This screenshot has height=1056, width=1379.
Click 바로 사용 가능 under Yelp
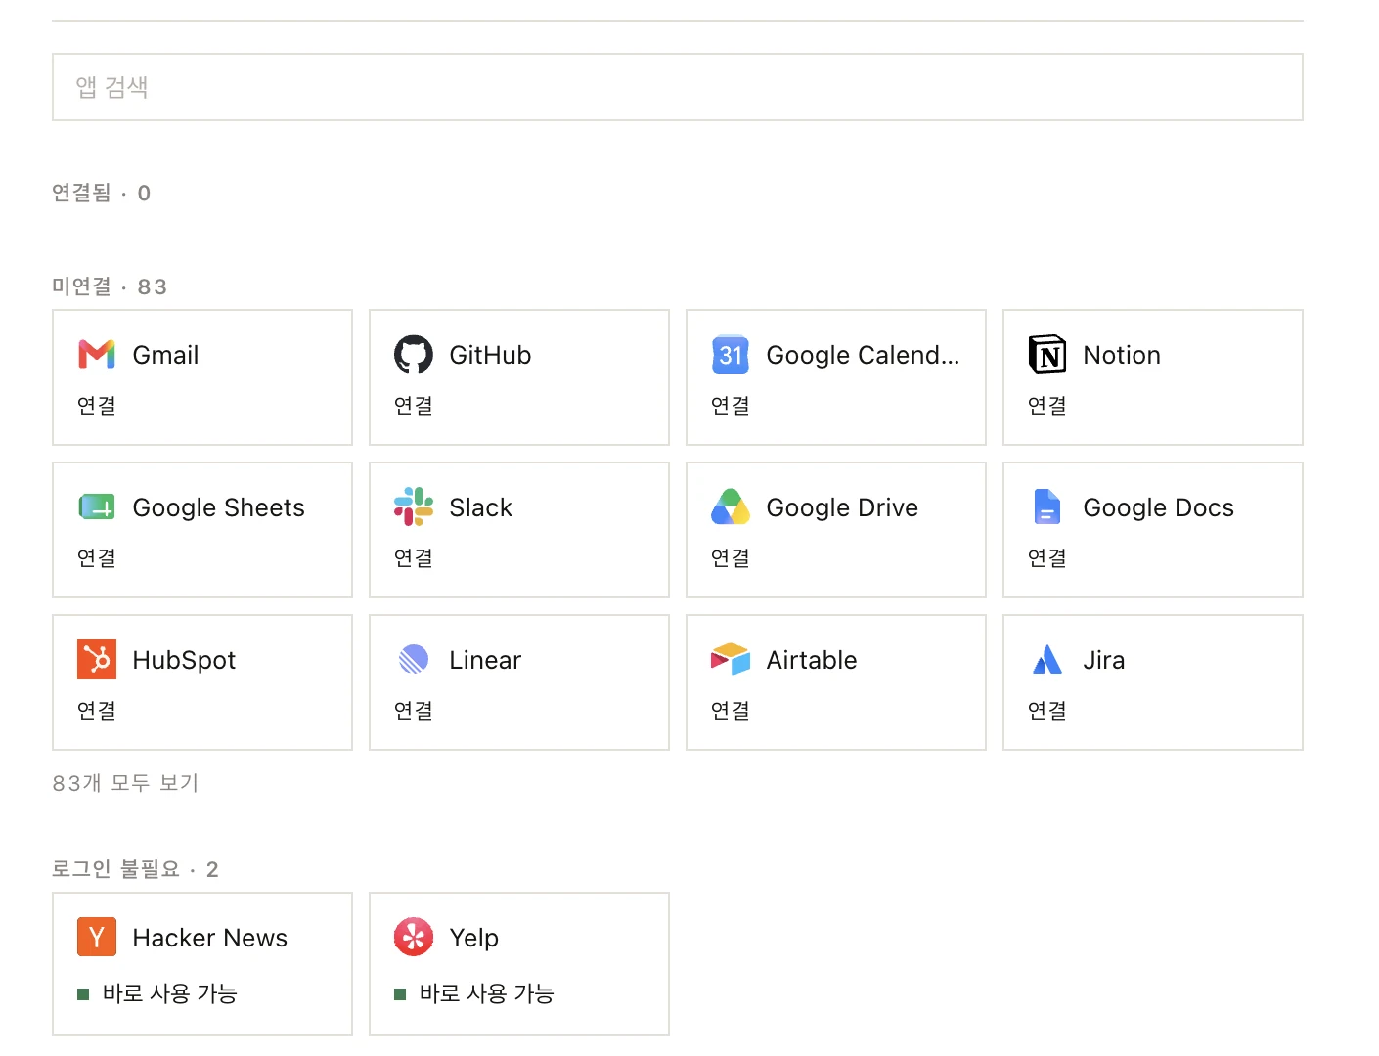pos(487,993)
